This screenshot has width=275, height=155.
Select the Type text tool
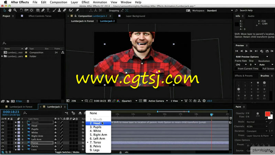[48, 10]
